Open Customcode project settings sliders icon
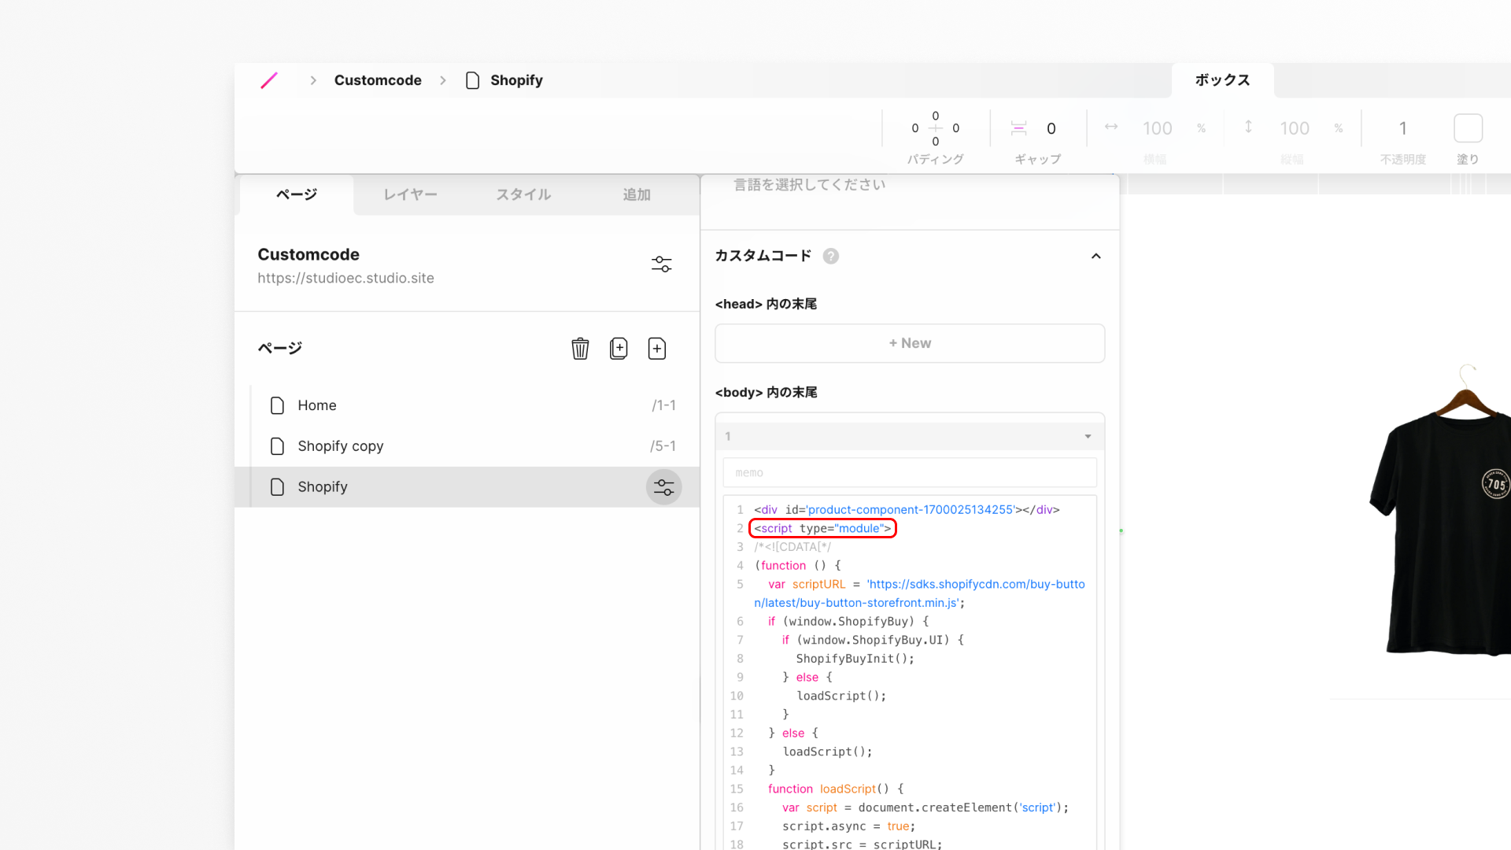Screen dimensions: 1511x850 [662, 264]
